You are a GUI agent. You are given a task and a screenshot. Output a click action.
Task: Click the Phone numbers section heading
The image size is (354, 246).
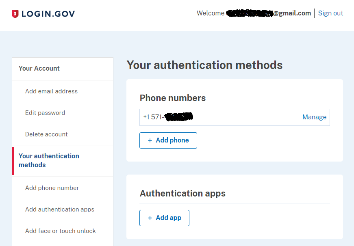pyautogui.click(x=173, y=98)
